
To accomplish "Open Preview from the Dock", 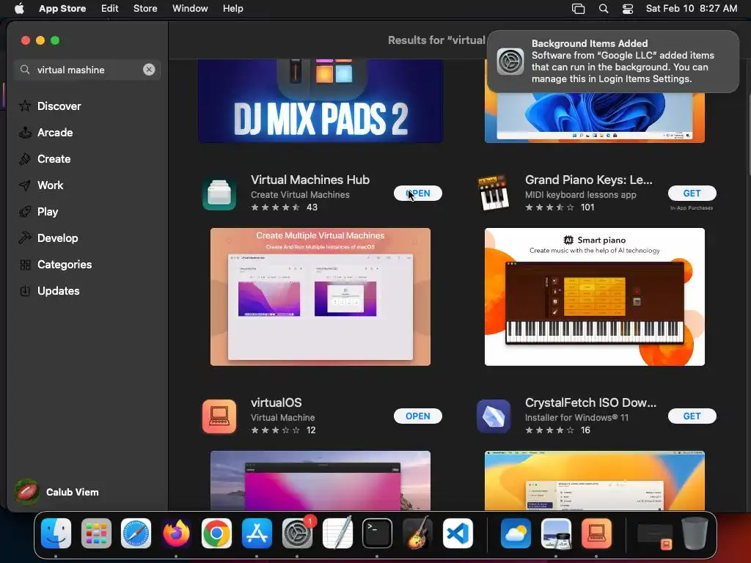I will click(x=556, y=534).
